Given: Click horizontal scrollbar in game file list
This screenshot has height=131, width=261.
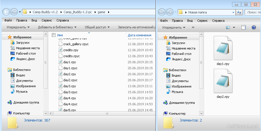Looking at the screenshot, I should click(x=107, y=114).
